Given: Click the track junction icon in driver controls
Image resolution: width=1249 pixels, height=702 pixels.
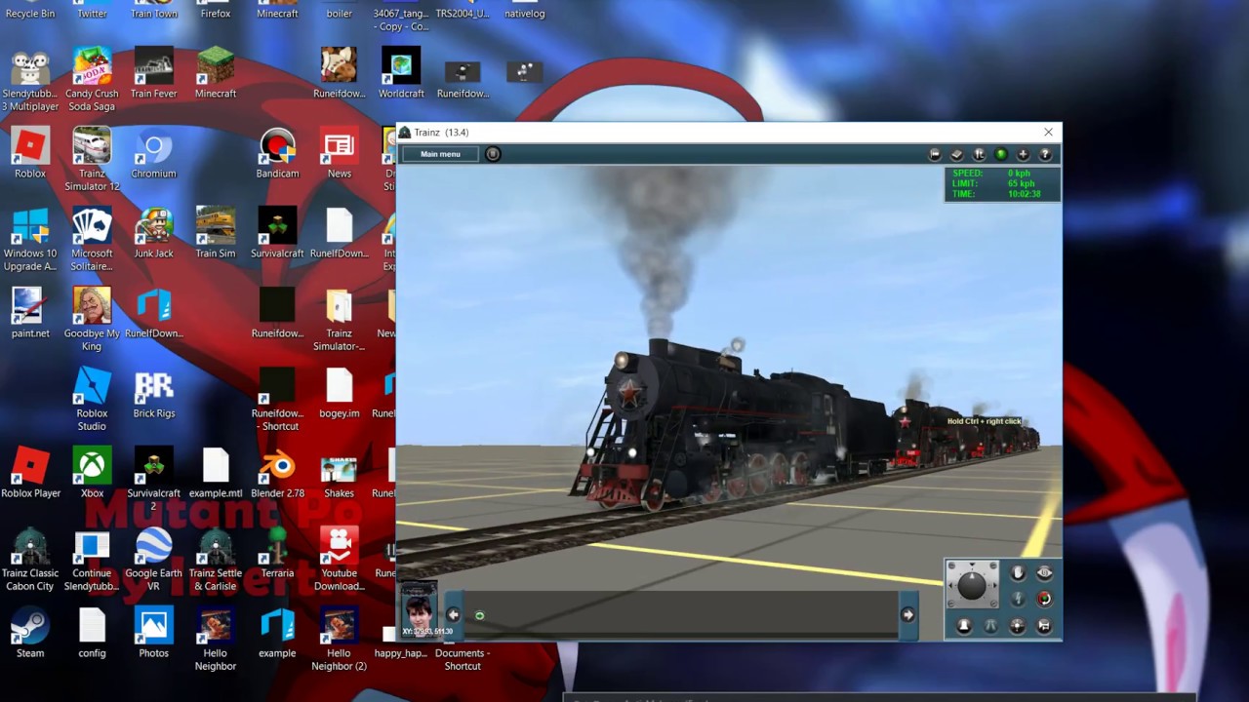Looking at the screenshot, I should pyautogui.click(x=990, y=626).
